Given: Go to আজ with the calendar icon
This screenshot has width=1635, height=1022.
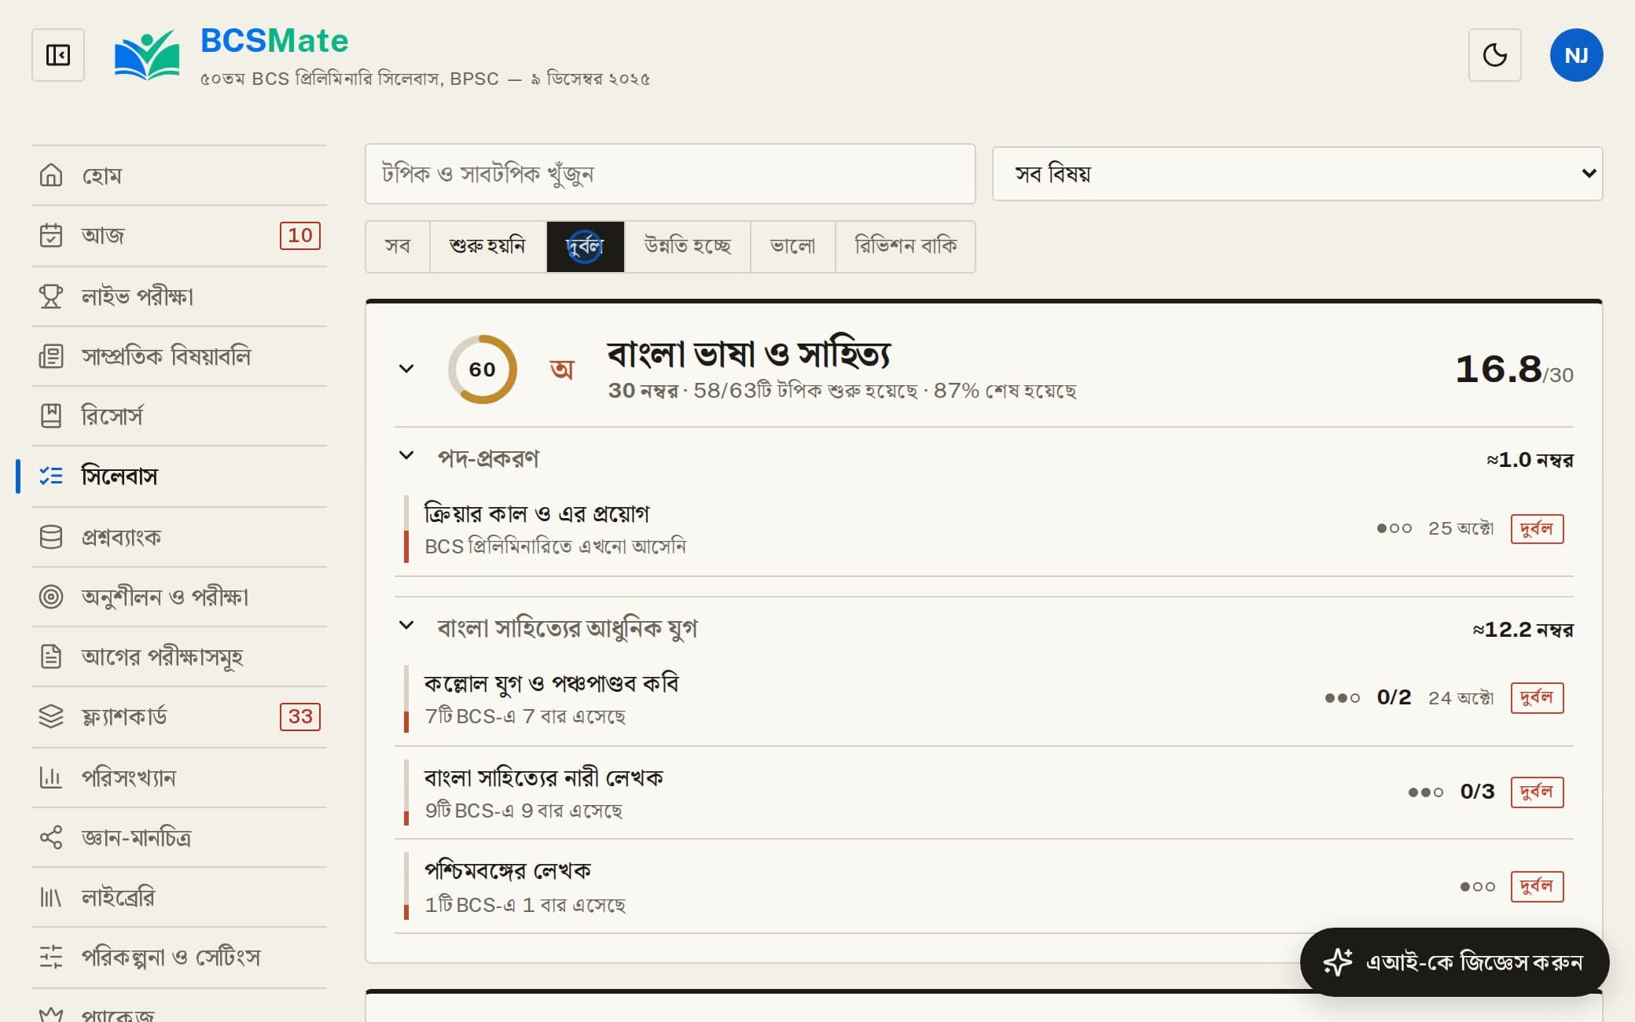Looking at the screenshot, I should coord(179,236).
